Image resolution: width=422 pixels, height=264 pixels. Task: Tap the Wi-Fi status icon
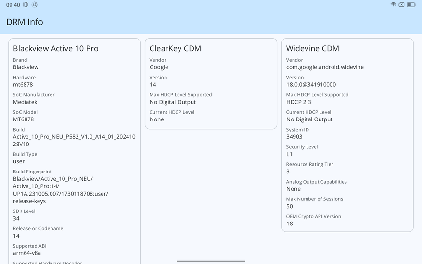(393, 5)
